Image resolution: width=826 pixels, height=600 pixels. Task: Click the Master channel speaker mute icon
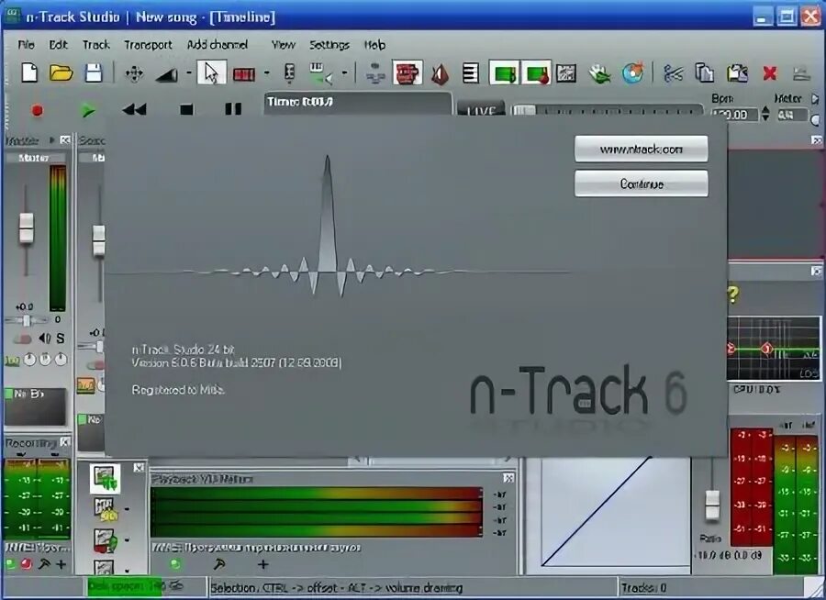pyautogui.click(x=45, y=339)
